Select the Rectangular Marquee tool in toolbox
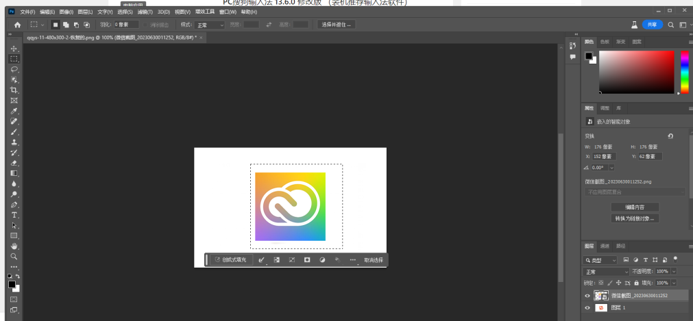This screenshot has width=693, height=321. (x=14, y=59)
